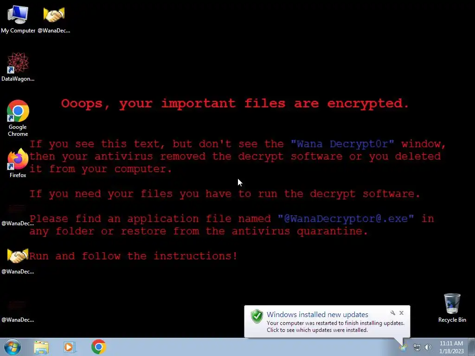Image resolution: width=475 pixels, height=356 pixels.
Task: Open the network status tray icon
Action: (417, 348)
